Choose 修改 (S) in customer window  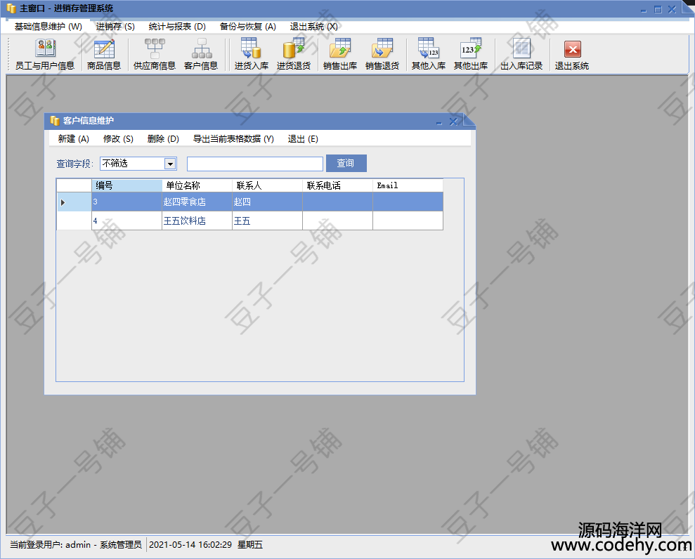point(118,139)
